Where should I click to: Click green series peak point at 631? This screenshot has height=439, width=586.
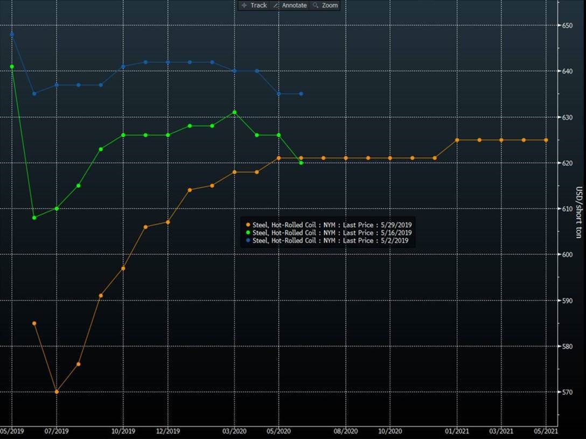click(x=234, y=112)
